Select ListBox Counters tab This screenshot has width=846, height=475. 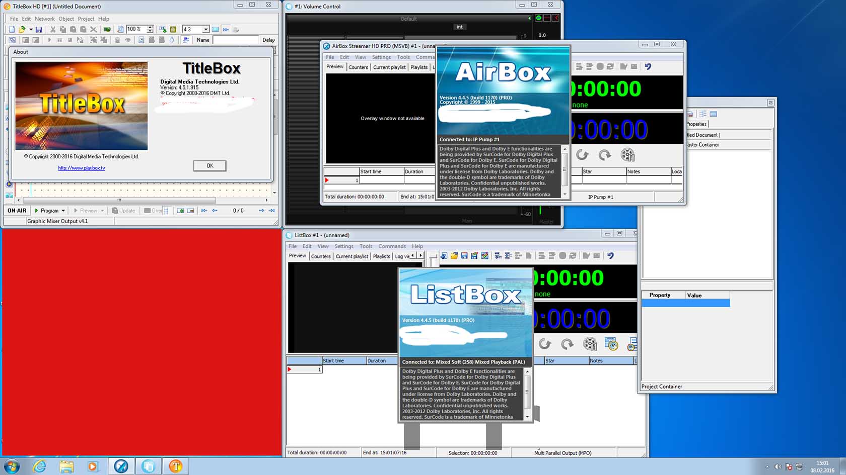321,256
